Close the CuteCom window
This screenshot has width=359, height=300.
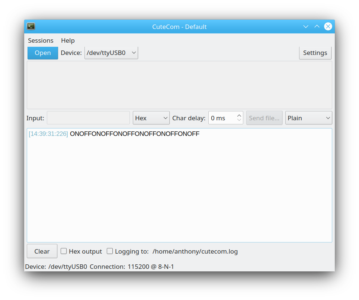328,26
